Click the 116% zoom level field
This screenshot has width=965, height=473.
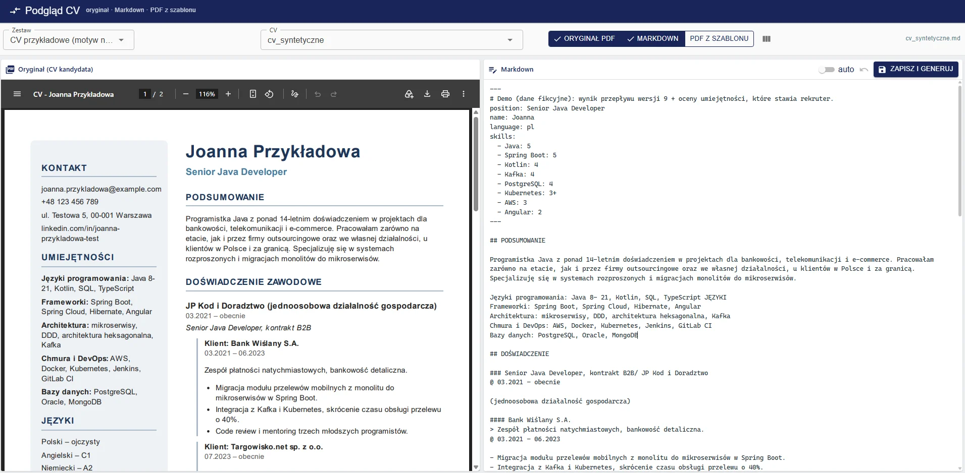point(207,94)
